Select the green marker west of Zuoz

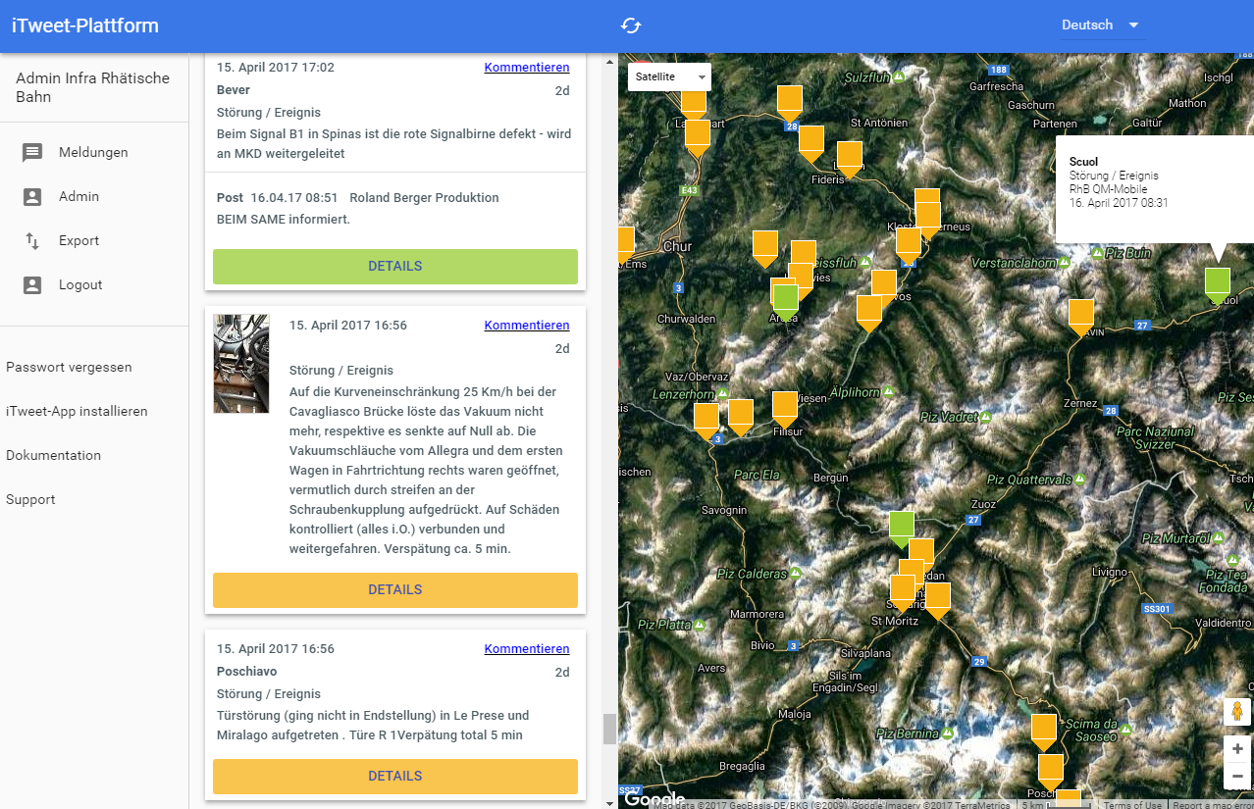tap(902, 530)
